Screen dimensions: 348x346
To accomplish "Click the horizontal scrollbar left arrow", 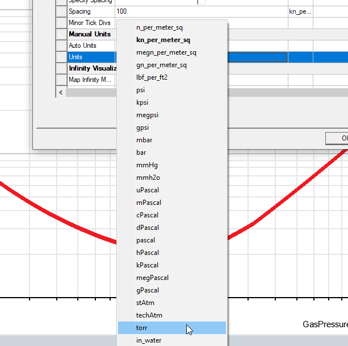I will (61, 93).
